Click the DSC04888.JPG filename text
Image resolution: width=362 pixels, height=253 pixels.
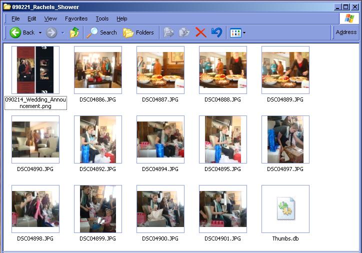223,99
